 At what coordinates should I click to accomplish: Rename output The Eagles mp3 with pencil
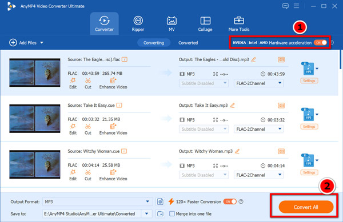(x=254, y=59)
